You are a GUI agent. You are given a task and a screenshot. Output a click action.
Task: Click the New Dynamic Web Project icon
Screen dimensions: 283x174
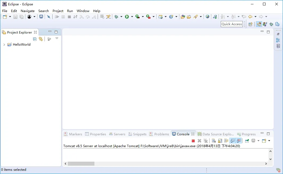click(x=160, y=17)
